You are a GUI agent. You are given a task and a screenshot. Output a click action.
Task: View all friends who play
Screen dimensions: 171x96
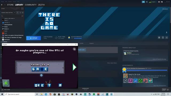click(159, 59)
